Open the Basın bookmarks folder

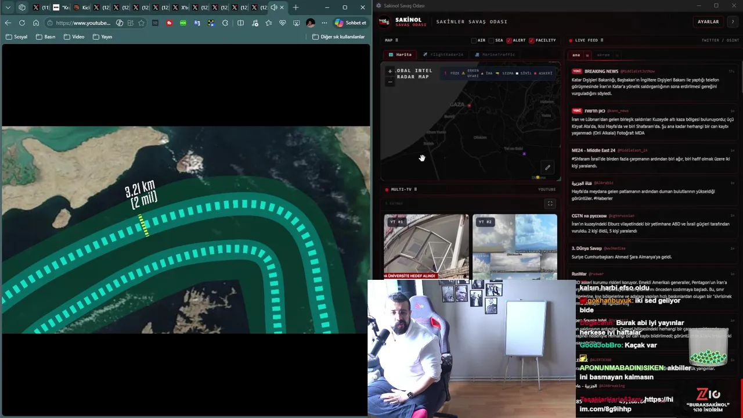45,37
